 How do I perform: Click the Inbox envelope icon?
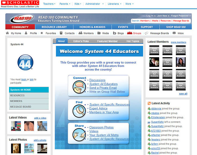(x=174, y=33)
